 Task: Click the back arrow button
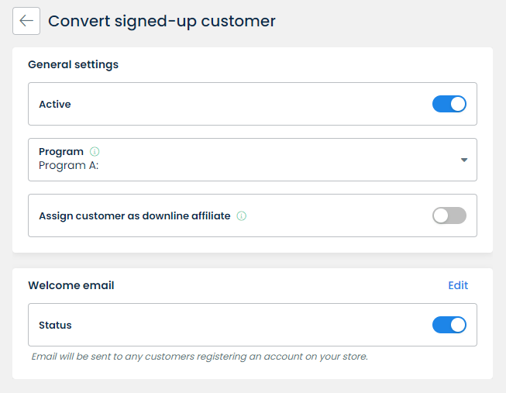pos(26,21)
